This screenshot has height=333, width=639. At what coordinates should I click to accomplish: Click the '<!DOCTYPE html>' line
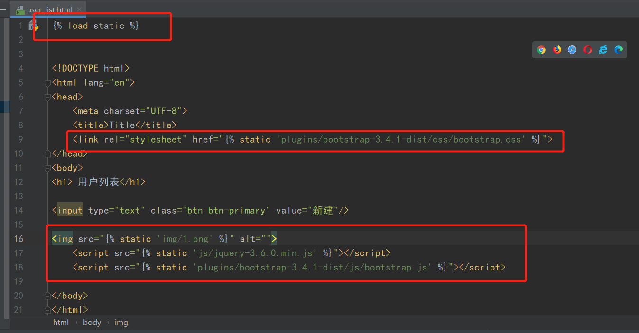pyautogui.click(x=91, y=68)
